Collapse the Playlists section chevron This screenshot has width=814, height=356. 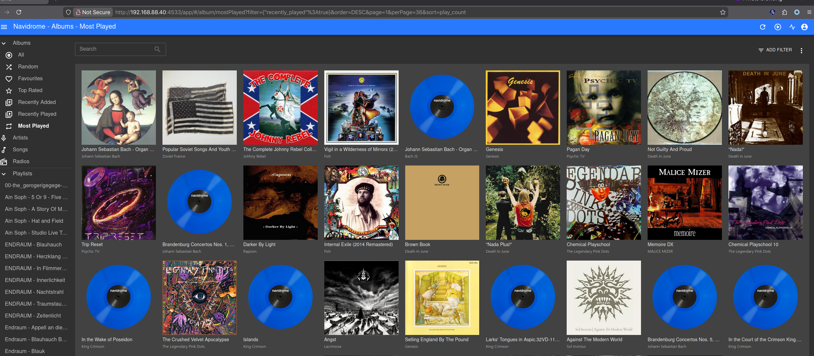click(x=4, y=174)
